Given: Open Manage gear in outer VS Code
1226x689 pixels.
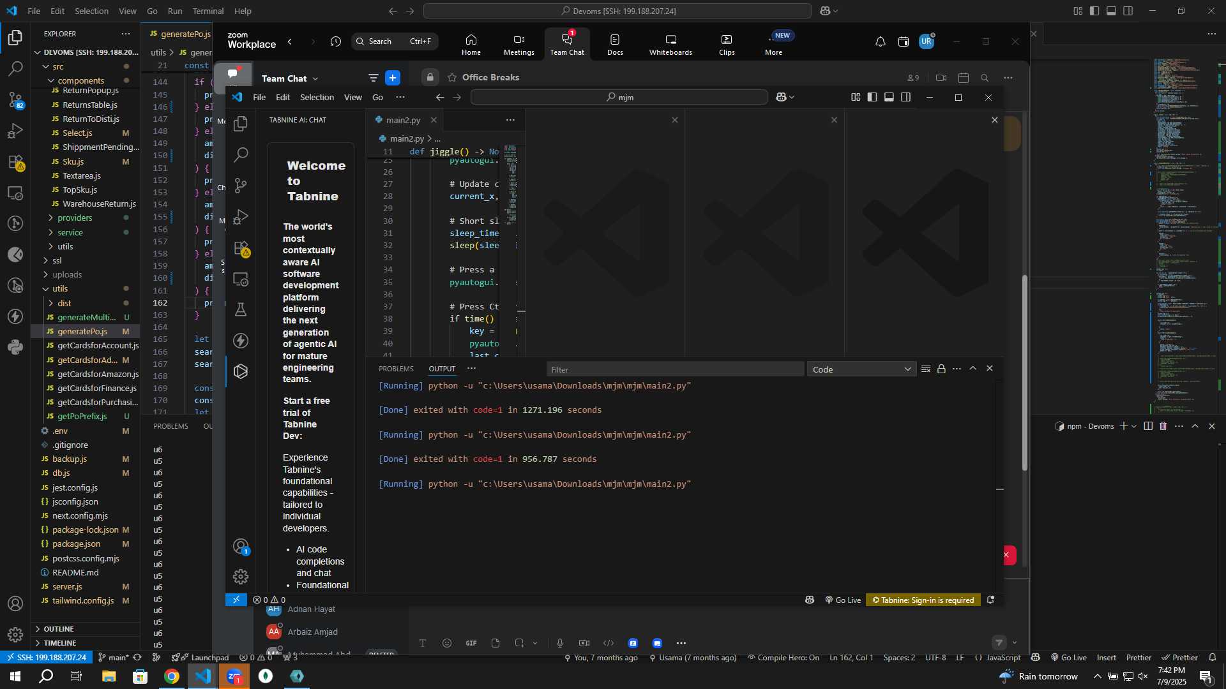Looking at the screenshot, I should tap(15, 635).
